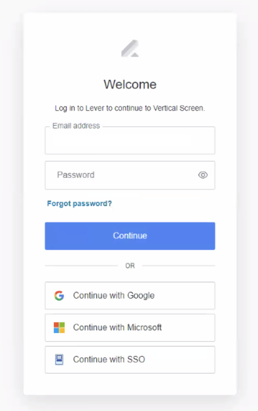Screen dimensions: 258x411
Task: Select Continue with SSO option
Action: point(130,360)
